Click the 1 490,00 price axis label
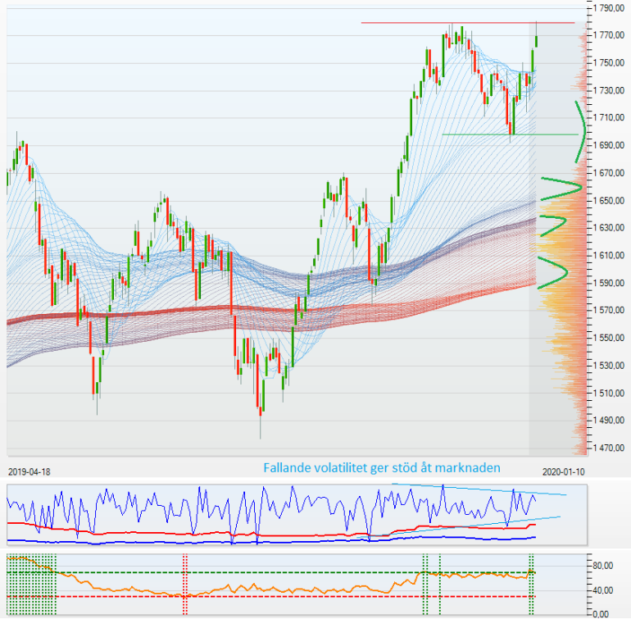 point(609,421)
